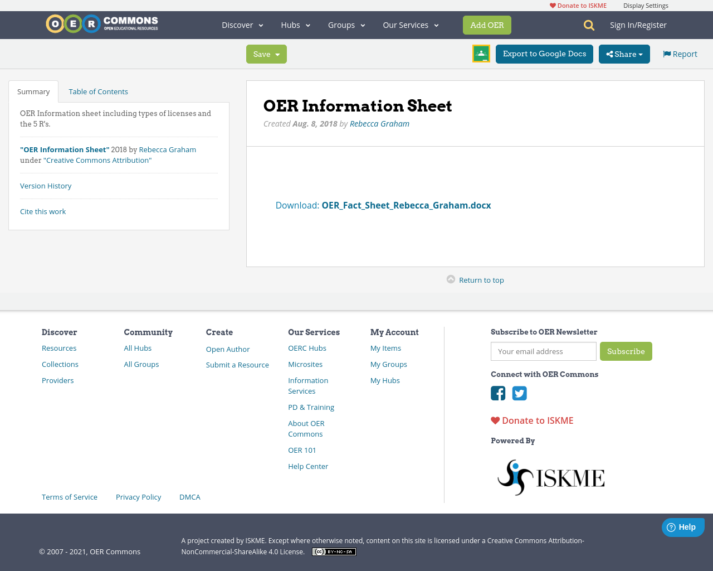Image resolution: width=713 pixels, height=571 pixels.
Task: Open Display Settings
Action: pos(646,5)
